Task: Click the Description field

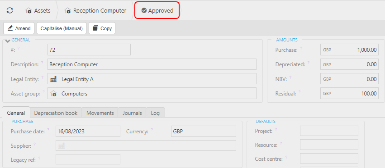Action: [152, 64]
